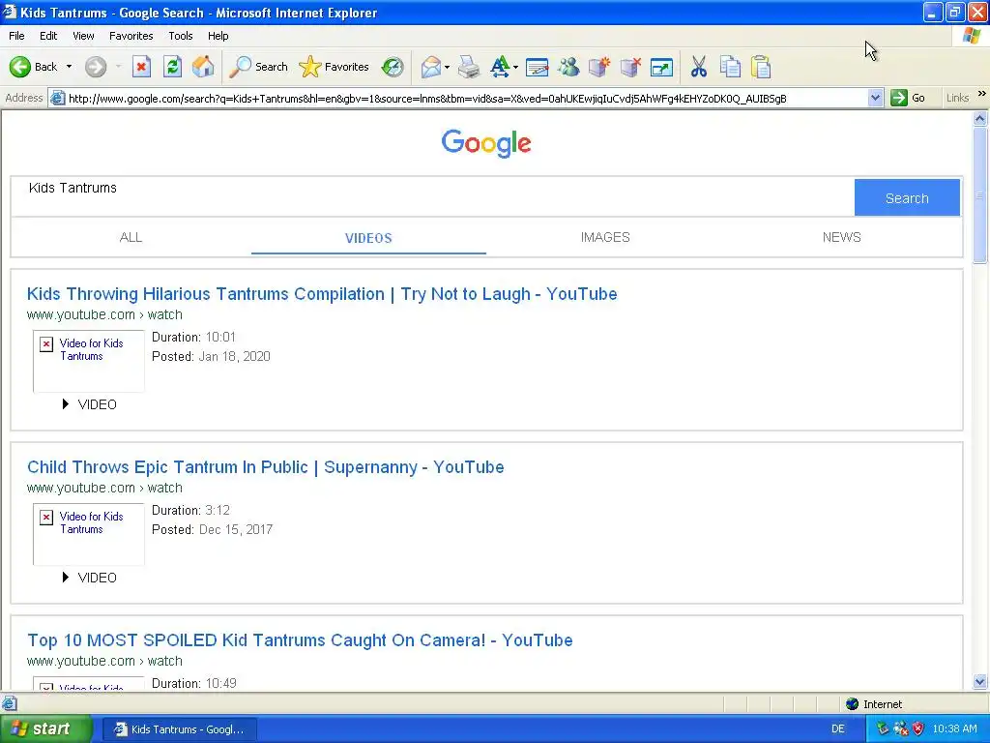Click the Copy icon
Screen dimensions: 990x743
point(730,67)
